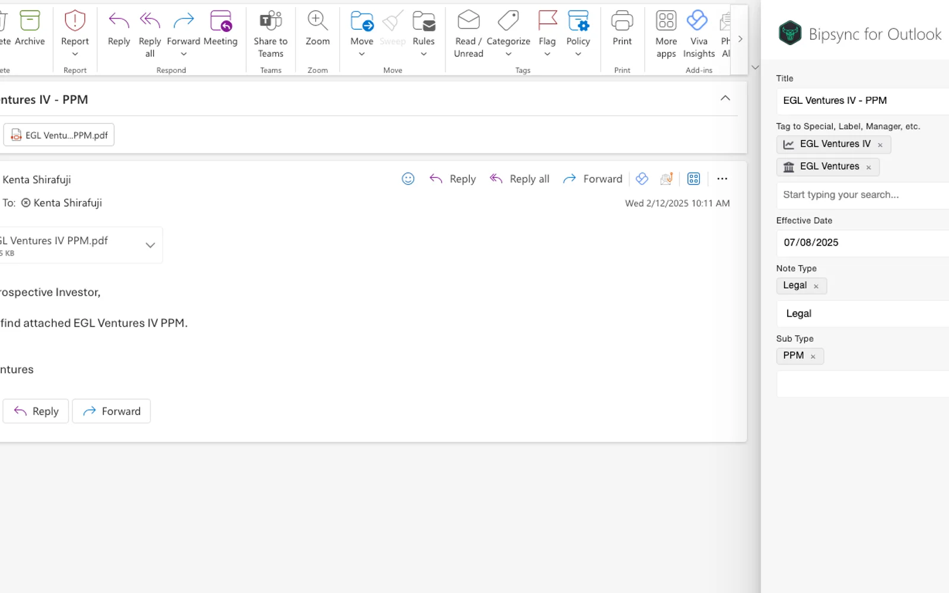Click the Note Type Legal input
The width and height of the screenshot is (949, 593).
[x=863, y=313]
